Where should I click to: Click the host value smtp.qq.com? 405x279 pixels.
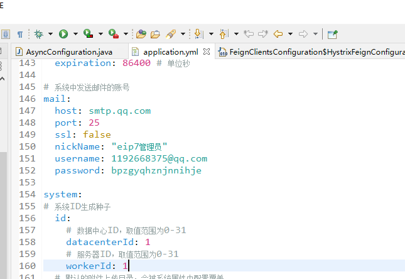click(x=119, y=111)
